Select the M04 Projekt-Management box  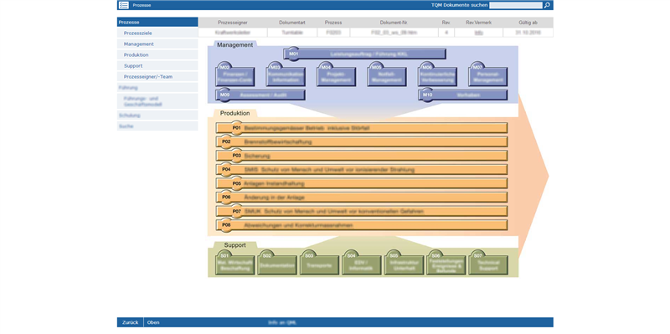[x=337, y=76]
